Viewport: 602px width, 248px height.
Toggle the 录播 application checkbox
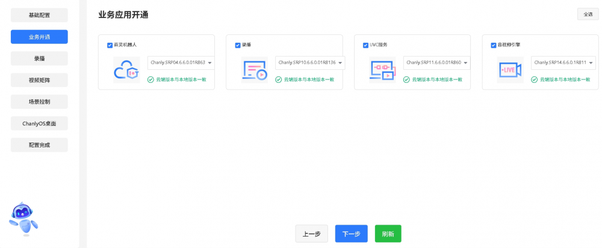point(238,45)
